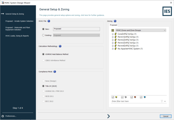
Task: Open the Calculation Methodology info icon
Action: click(60, 46)
